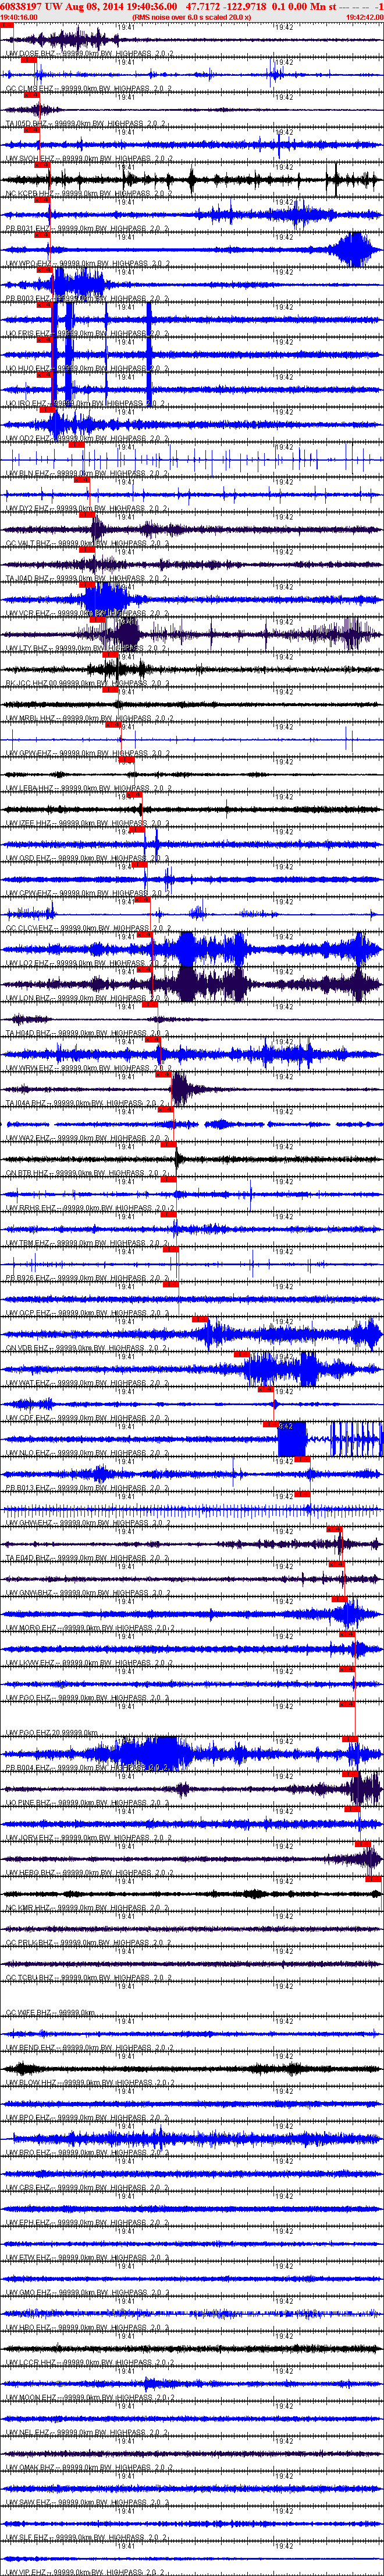Click the red pick marker on UW WAT trace
This screenshot has height=2576, width=384.
click(x=243, y=1354)
